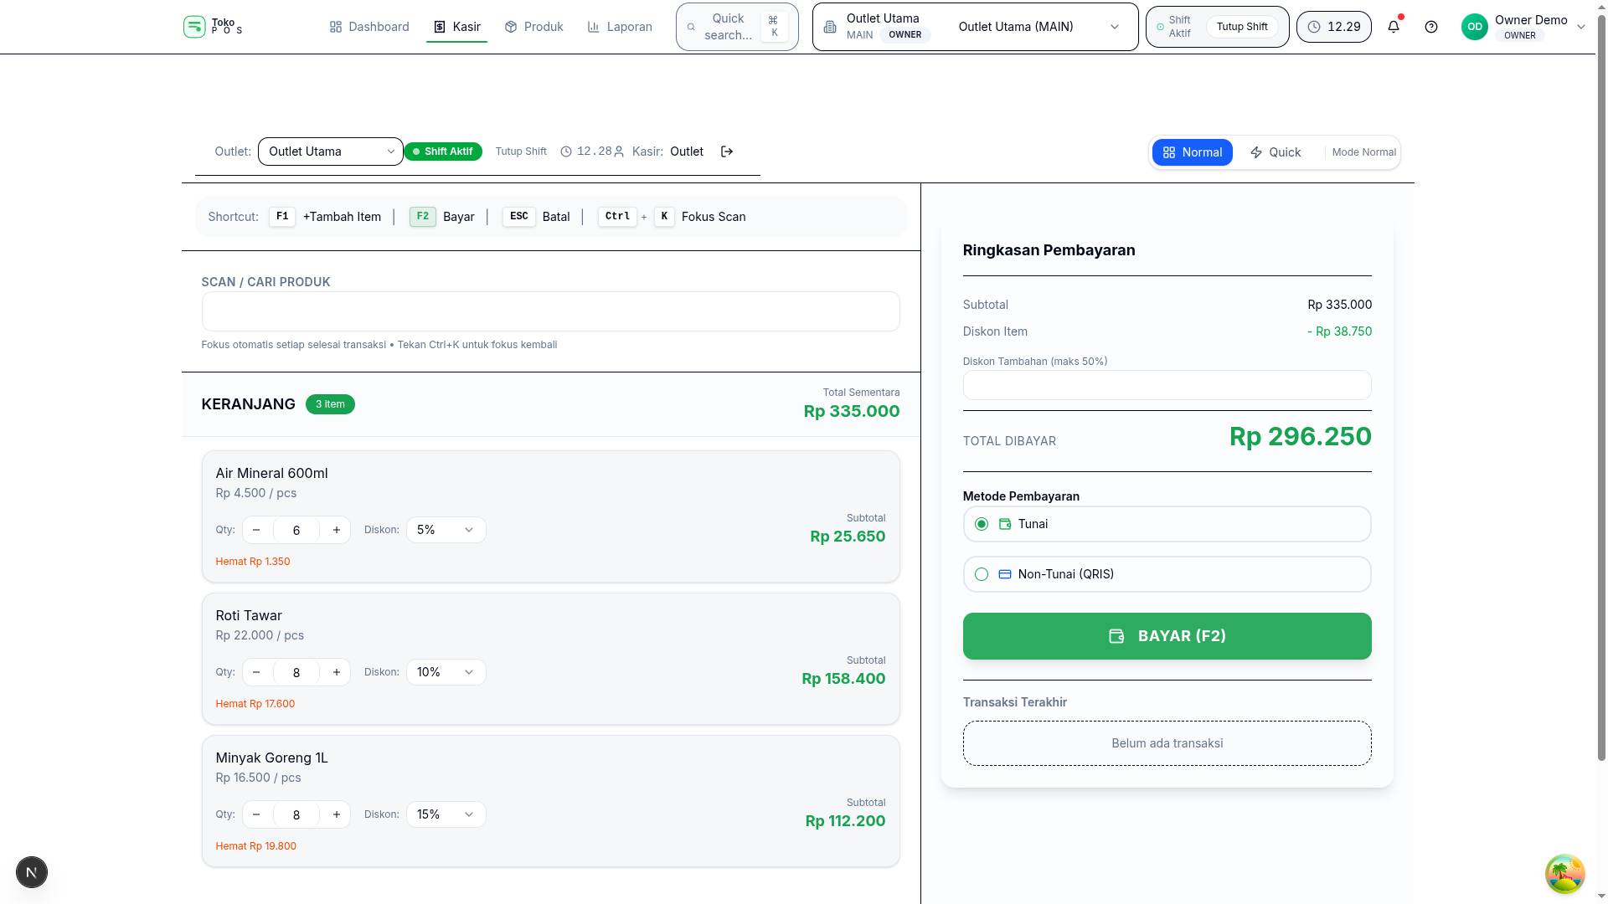This screenshot has height=904, width=1608.
Task: Click Tutup Shift button in header
Action: click(x=1242, y=27)
